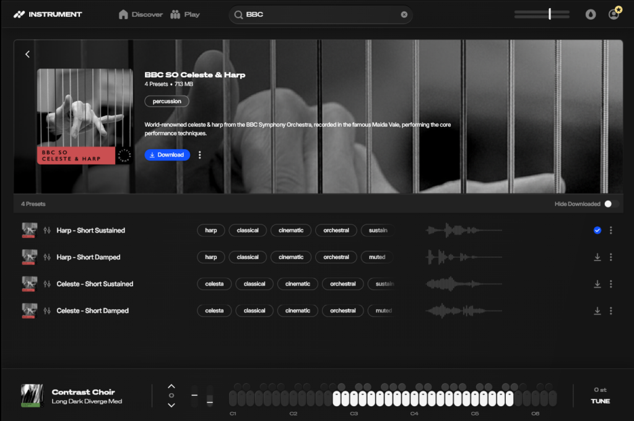Click the droplet icon in top bar
The image size is (634, 421).
pos(591,14)
